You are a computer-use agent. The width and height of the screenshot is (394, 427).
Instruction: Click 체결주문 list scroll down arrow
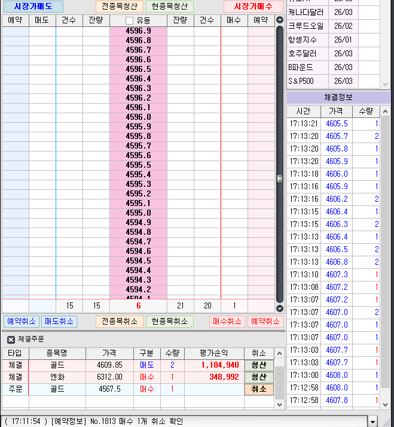coord(279,404)
